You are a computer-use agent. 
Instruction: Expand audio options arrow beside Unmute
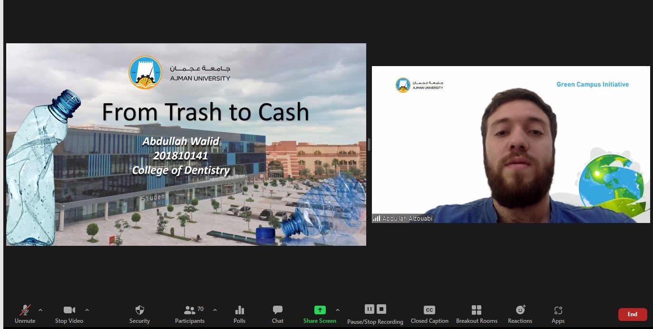point(40,310)
